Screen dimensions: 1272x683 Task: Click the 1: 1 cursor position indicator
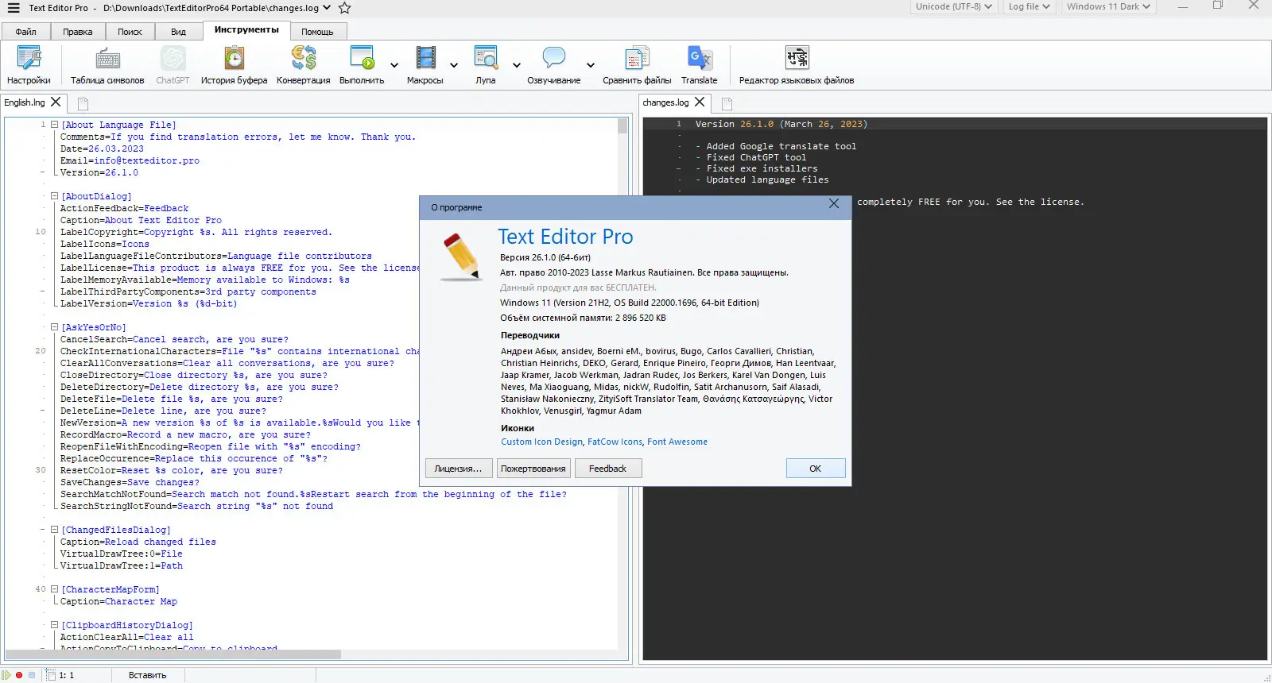pos(67,675)
